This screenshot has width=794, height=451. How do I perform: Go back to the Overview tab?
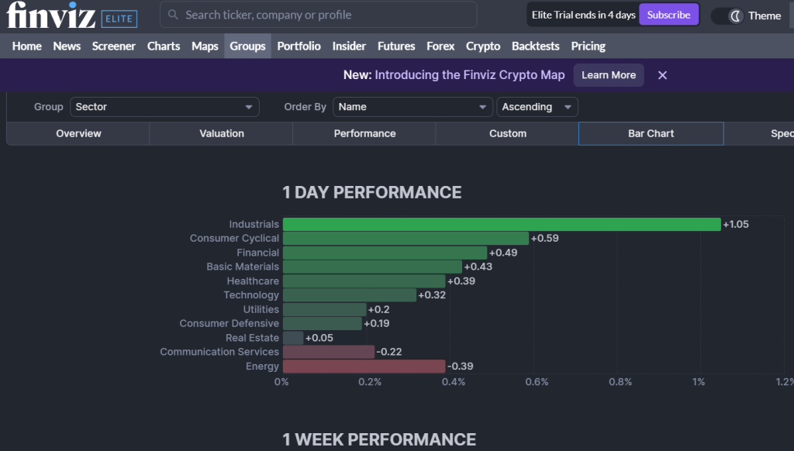78,133
